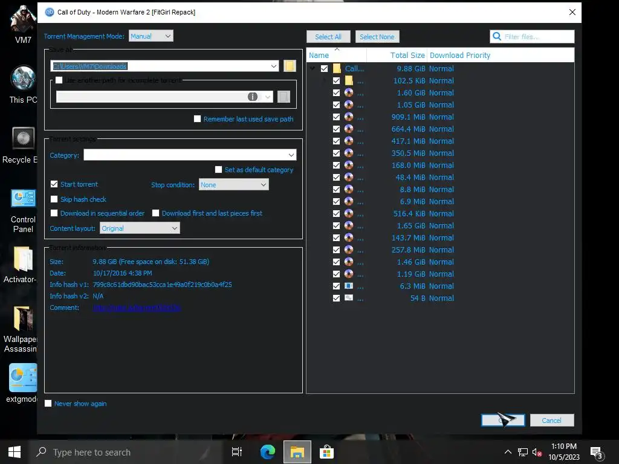Uncheck Start torrent
619x464 pixels.
click(54, 184)
